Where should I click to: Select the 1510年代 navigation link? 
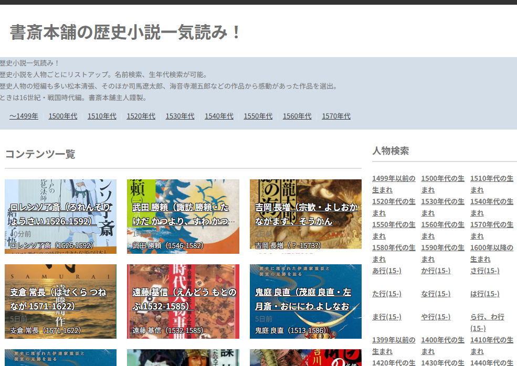click(102, 116)
